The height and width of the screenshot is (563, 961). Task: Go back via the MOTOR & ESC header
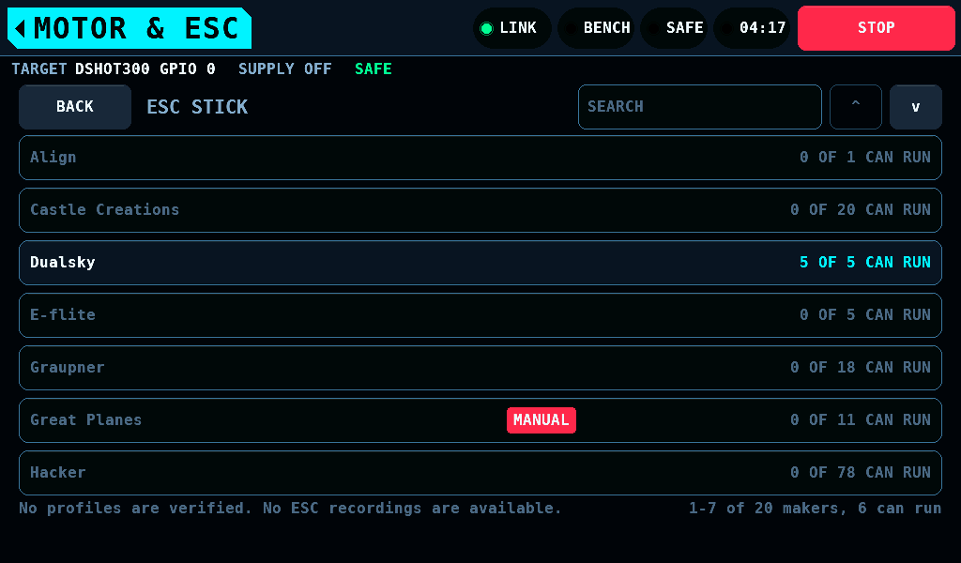[130, 28]
